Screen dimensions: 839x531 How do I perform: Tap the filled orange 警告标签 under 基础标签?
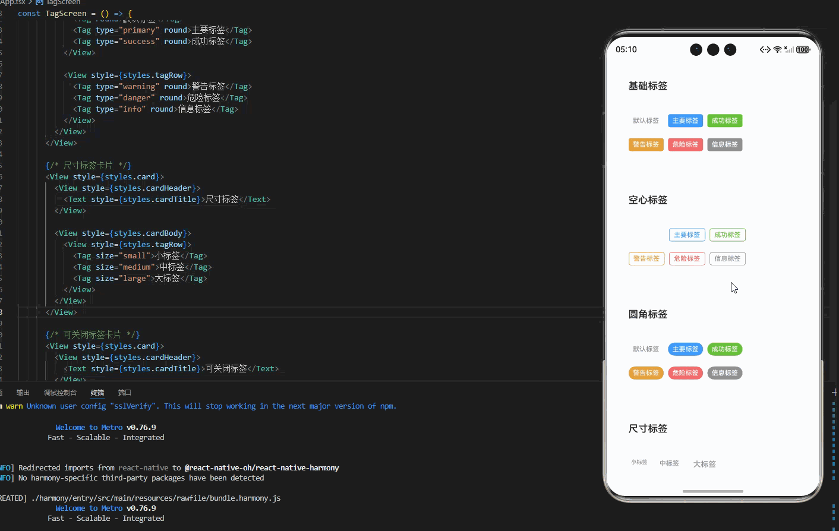click(x=646, y=144)
